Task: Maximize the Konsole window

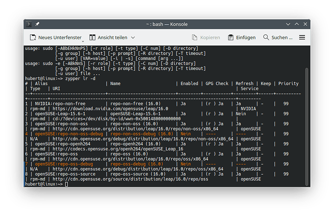Action: (x=293, y=24)
